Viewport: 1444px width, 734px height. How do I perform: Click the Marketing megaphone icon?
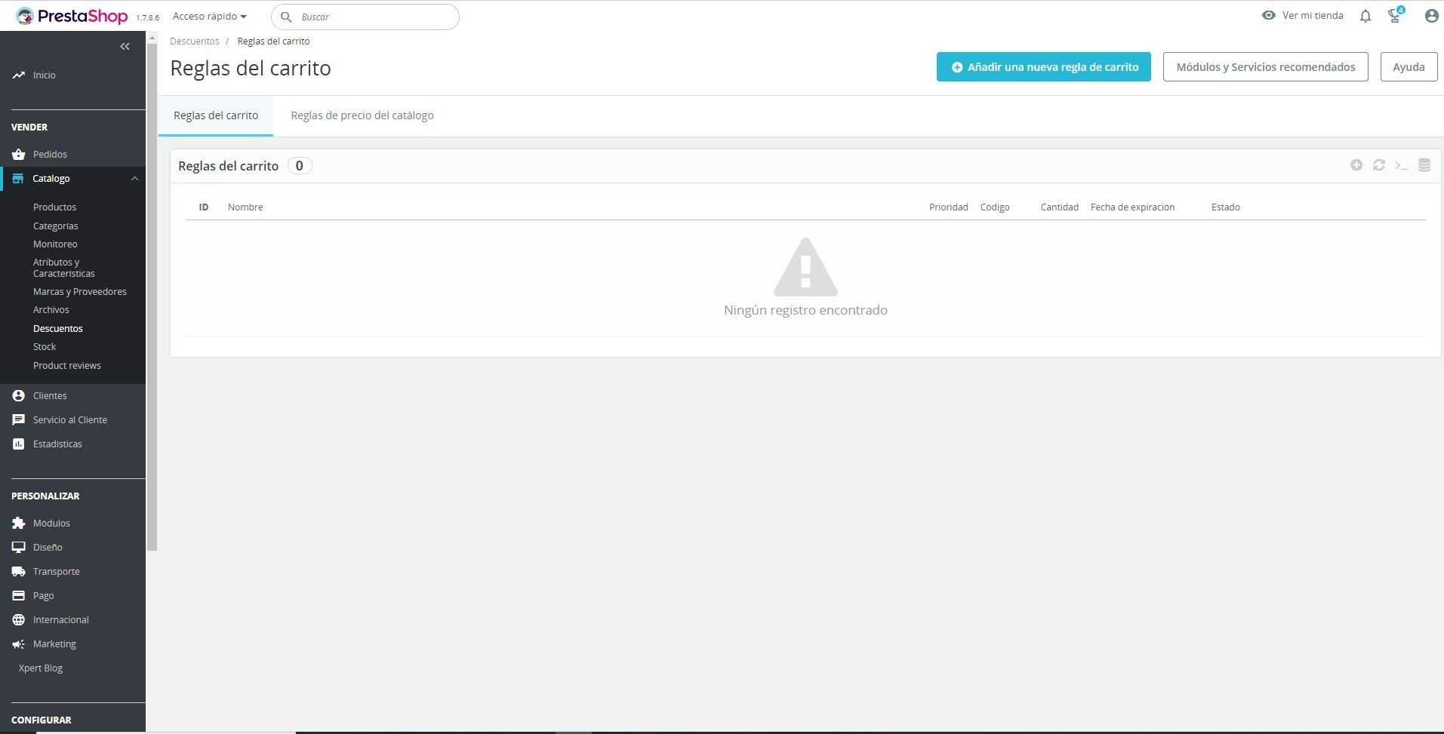point(18,643)
